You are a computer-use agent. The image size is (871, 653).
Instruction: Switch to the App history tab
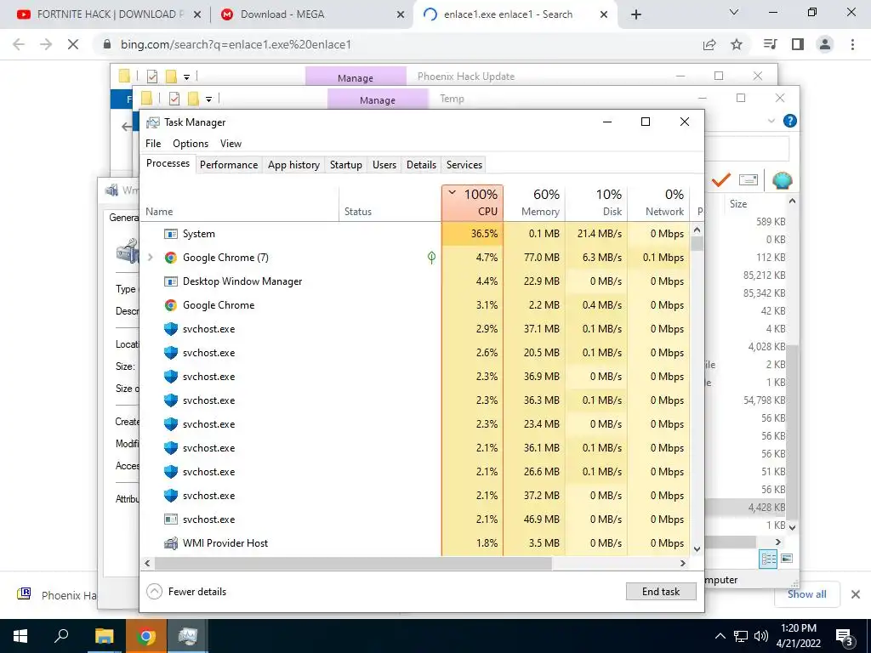(293, 165)
